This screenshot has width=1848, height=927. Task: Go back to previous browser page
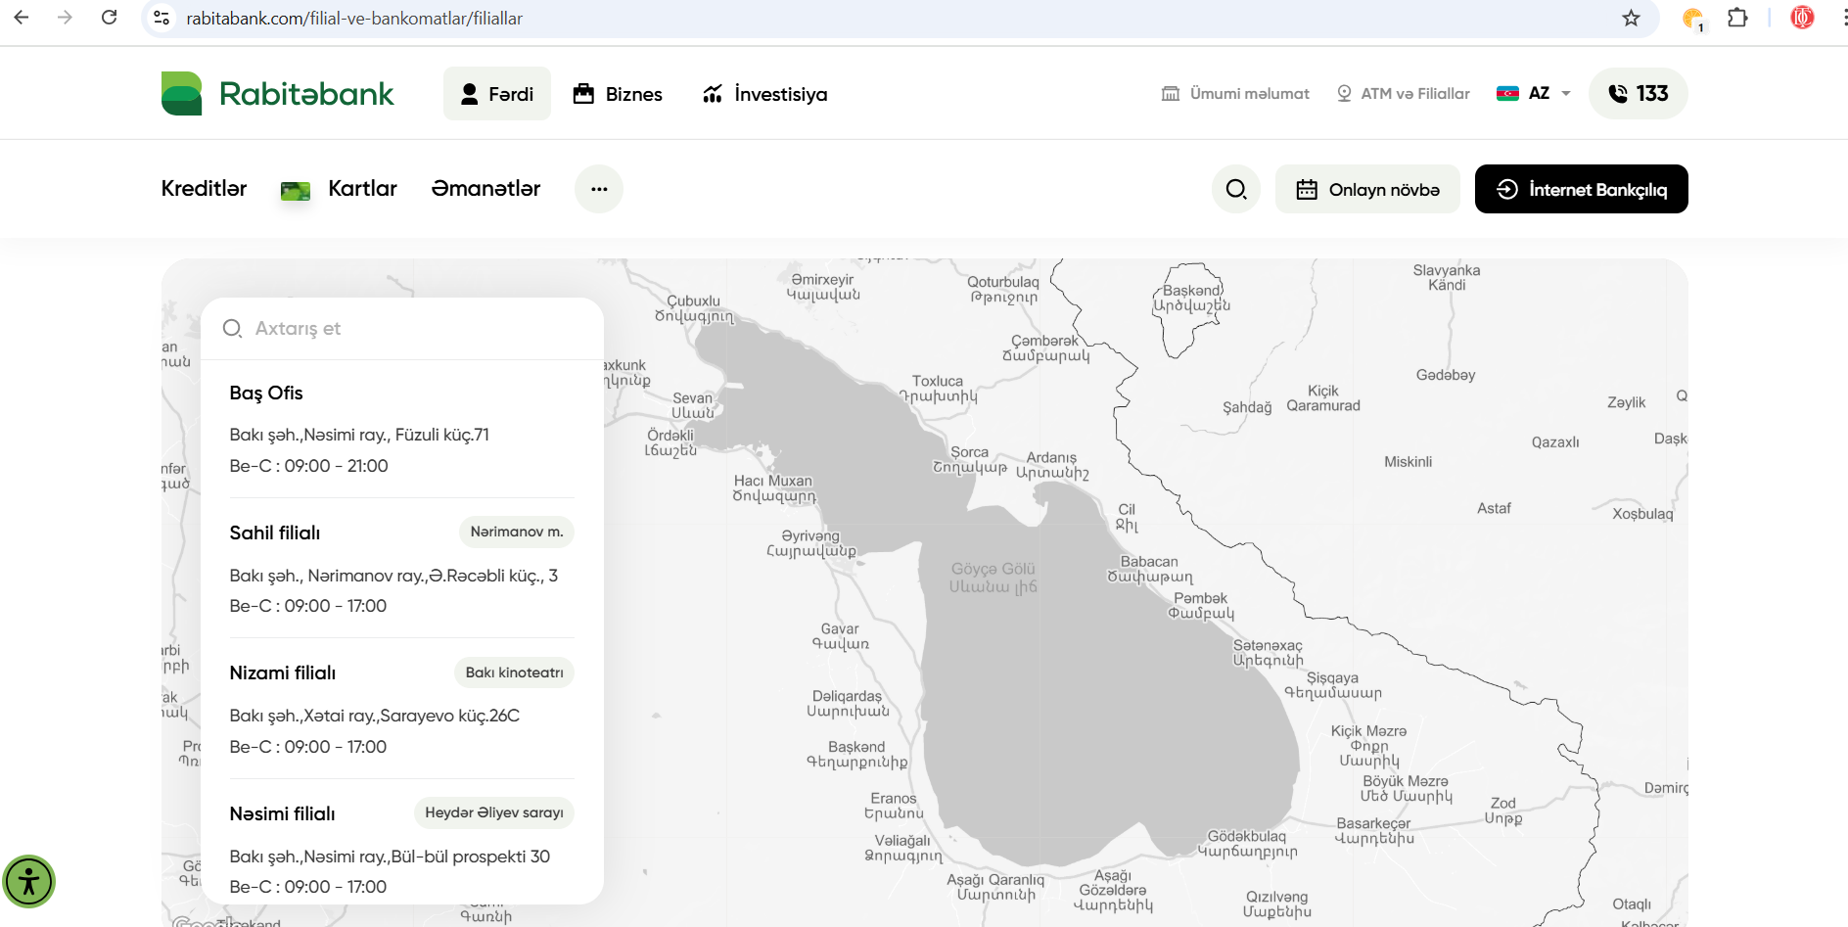(22, 18)
